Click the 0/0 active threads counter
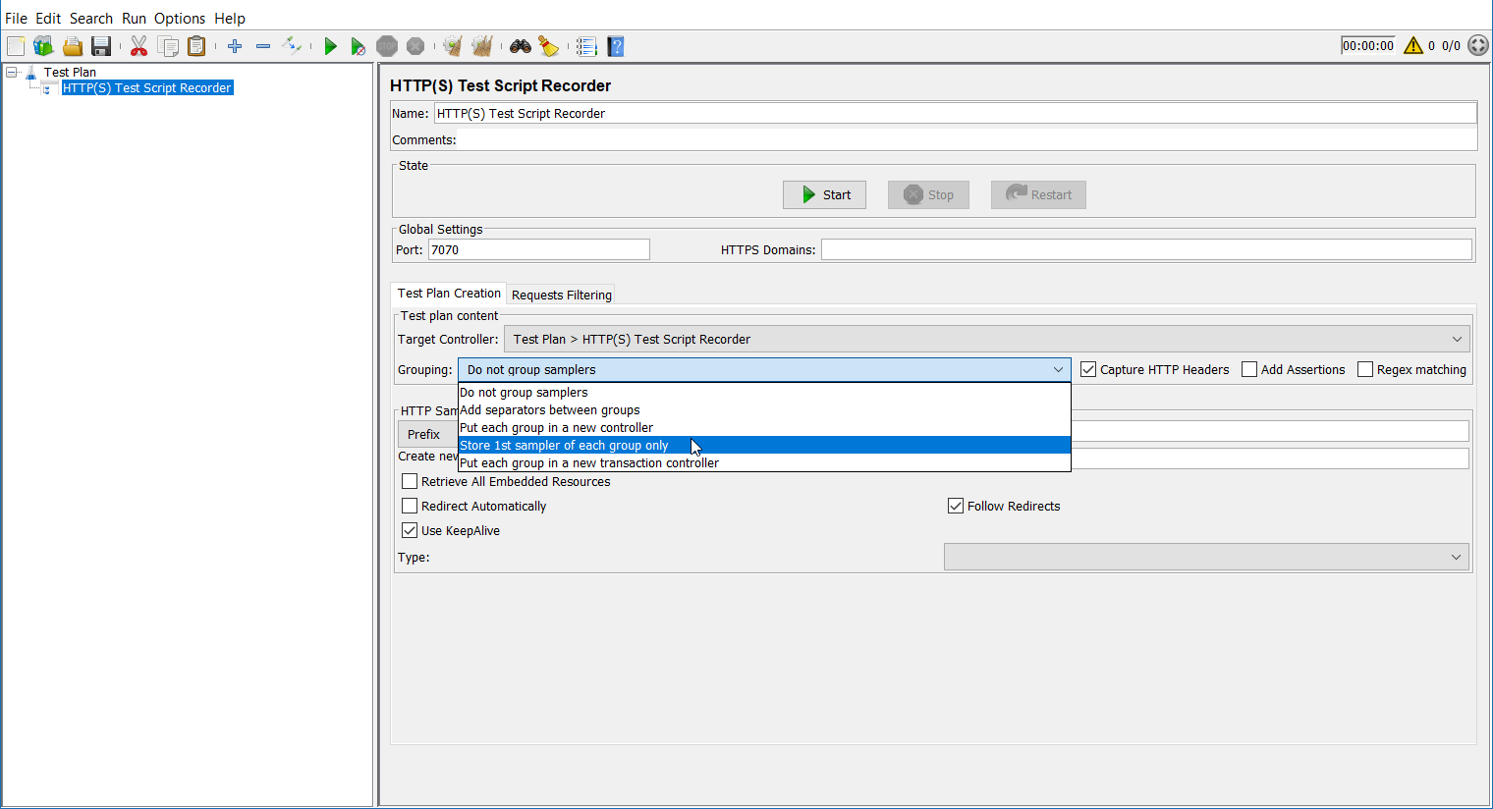 click(1451, 46)
